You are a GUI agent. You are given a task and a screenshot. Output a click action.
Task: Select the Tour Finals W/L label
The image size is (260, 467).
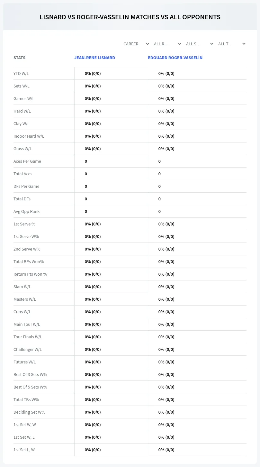pos(28,337)
